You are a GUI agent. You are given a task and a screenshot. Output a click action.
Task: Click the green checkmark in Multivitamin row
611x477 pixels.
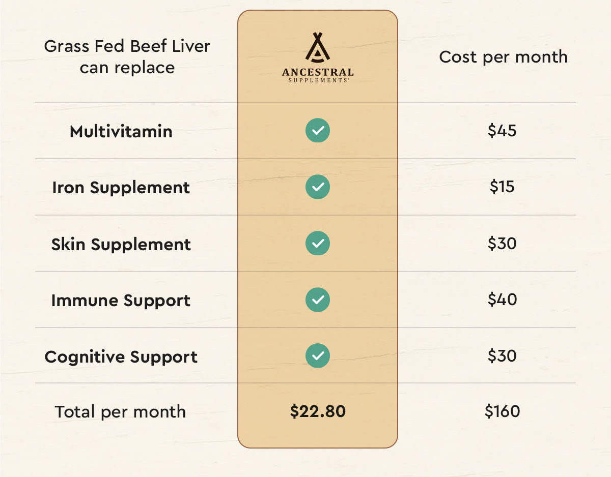[318, 131]
